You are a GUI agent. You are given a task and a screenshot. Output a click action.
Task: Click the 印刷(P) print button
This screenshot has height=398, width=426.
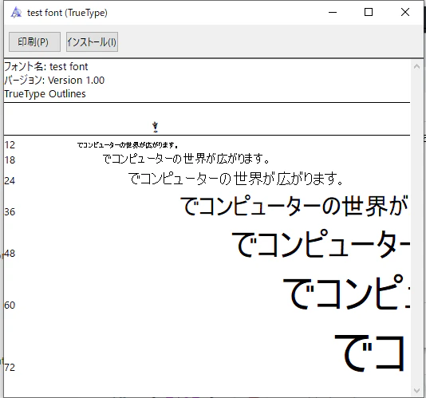coord(34,41)
